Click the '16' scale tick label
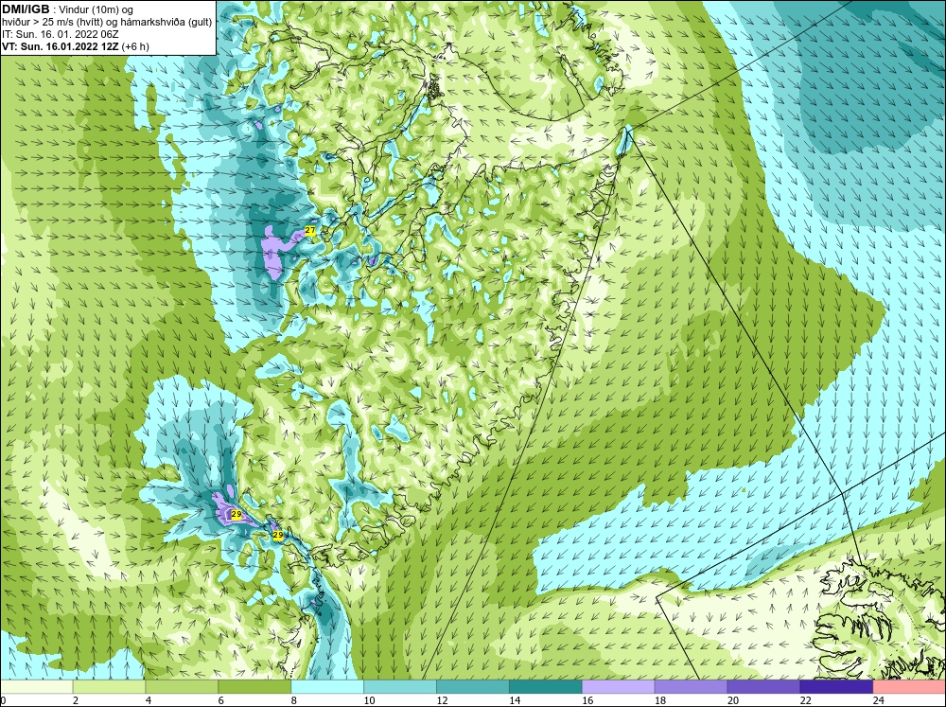 point(587,700)
